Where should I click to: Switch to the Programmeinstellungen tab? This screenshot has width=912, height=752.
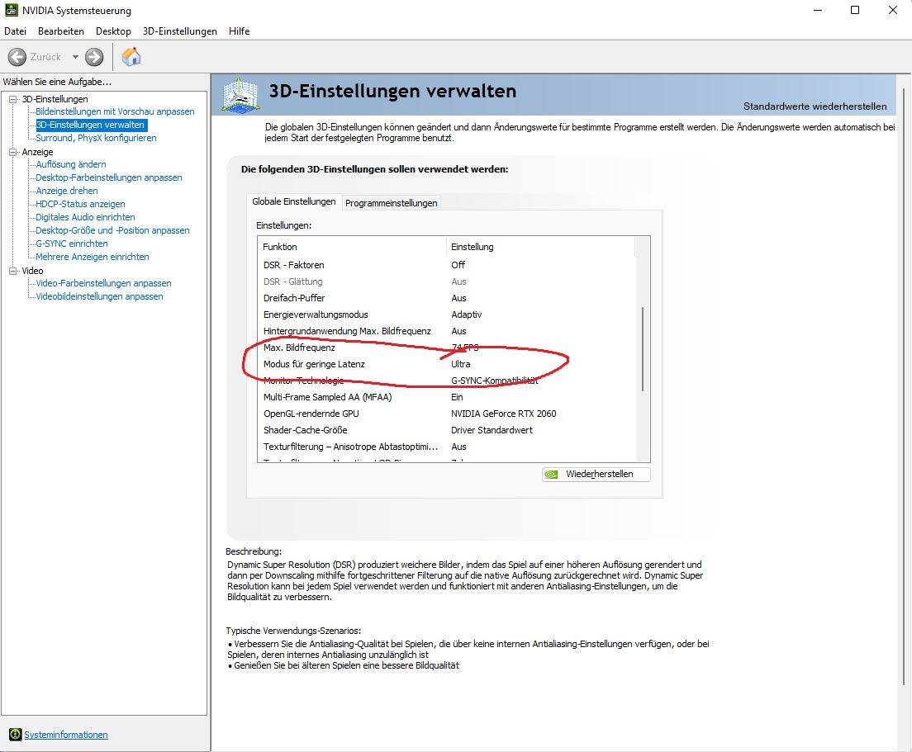coord(391,203)
